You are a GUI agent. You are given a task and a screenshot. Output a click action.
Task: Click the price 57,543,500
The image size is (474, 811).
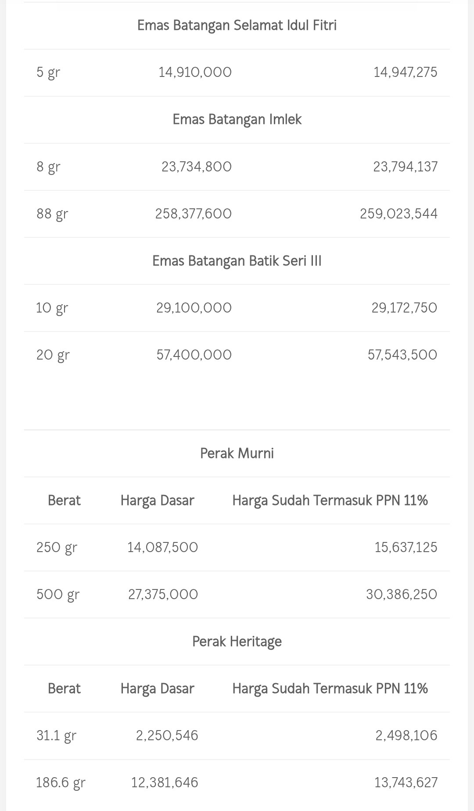coord(402,355)
